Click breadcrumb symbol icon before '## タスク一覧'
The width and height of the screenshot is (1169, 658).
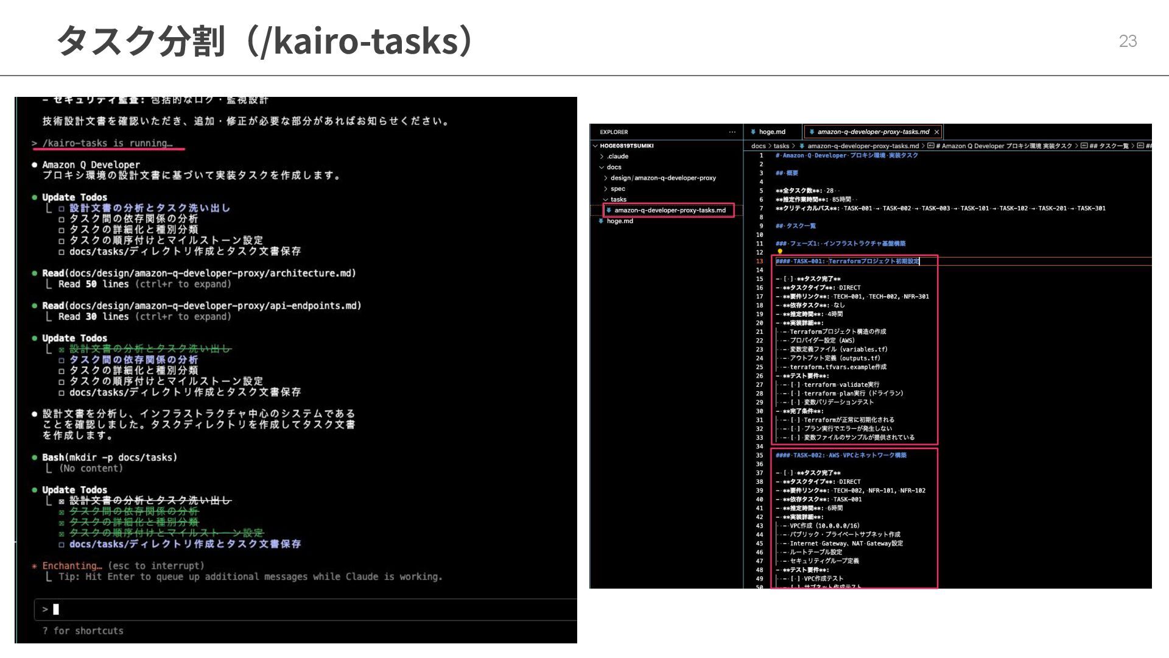(x=1084, y=146)
